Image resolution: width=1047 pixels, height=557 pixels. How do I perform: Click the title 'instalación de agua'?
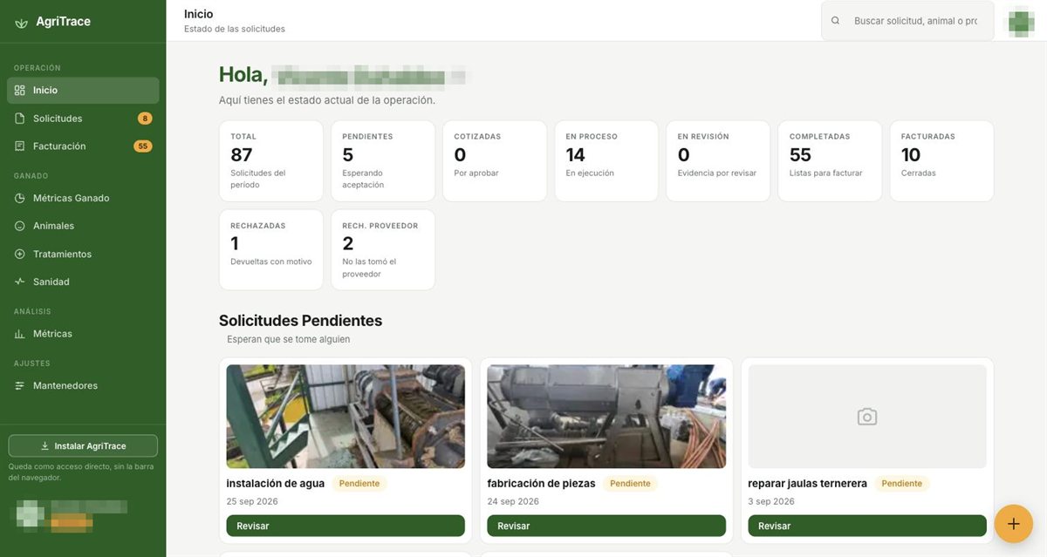coord(276,484)
